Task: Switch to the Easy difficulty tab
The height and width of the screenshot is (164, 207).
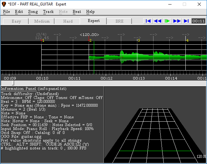Action: point(16,21)
